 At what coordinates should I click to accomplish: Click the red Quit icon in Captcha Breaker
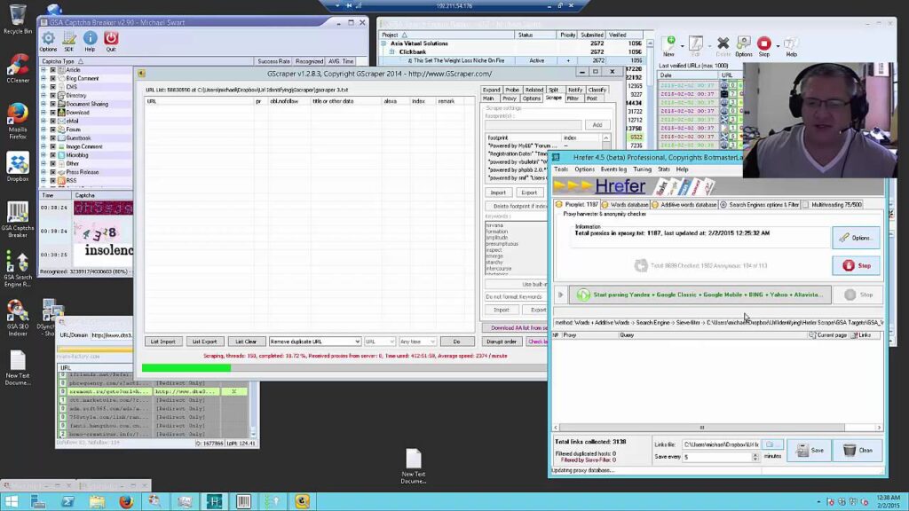tap(111, 42)
